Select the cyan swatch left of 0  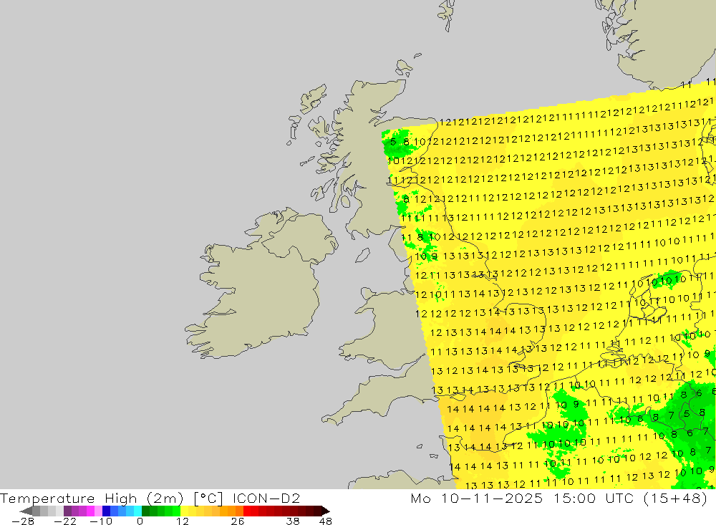click(137, 511)
